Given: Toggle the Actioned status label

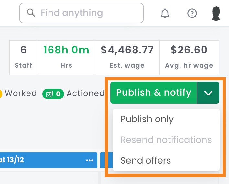Looking at the screenshot, I should 85,94.
